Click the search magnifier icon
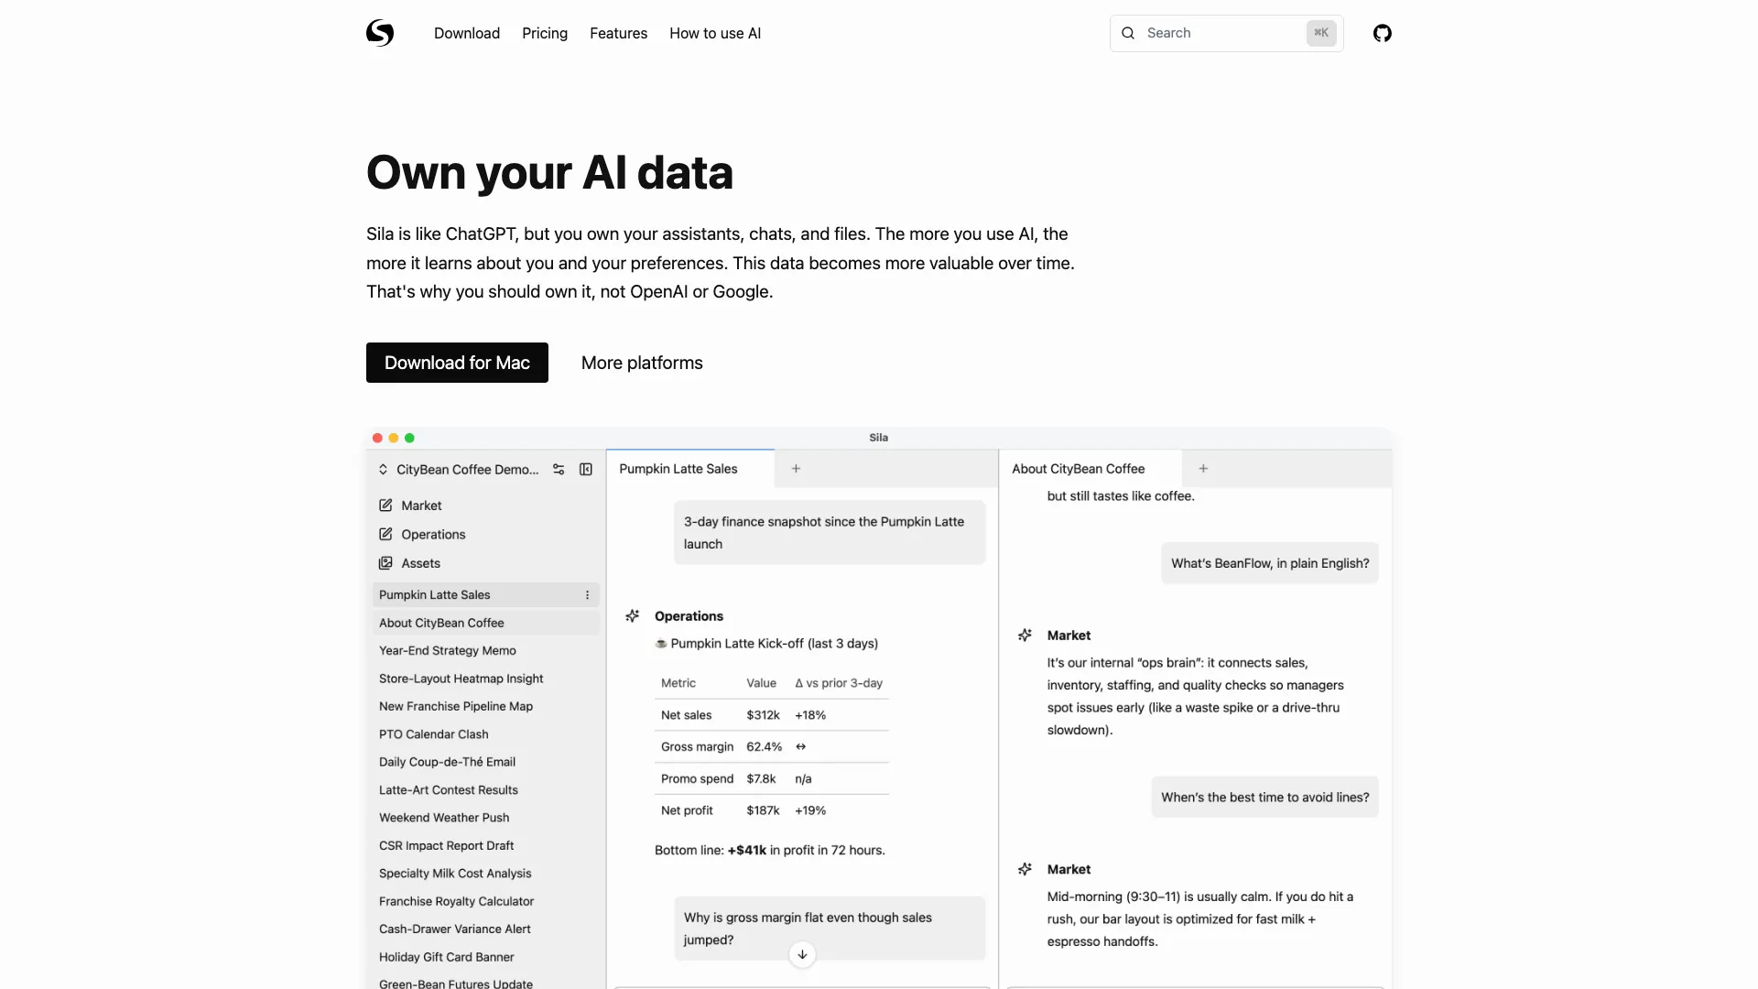Screen dimensions: 1758x989 (x=1128, y=33)
